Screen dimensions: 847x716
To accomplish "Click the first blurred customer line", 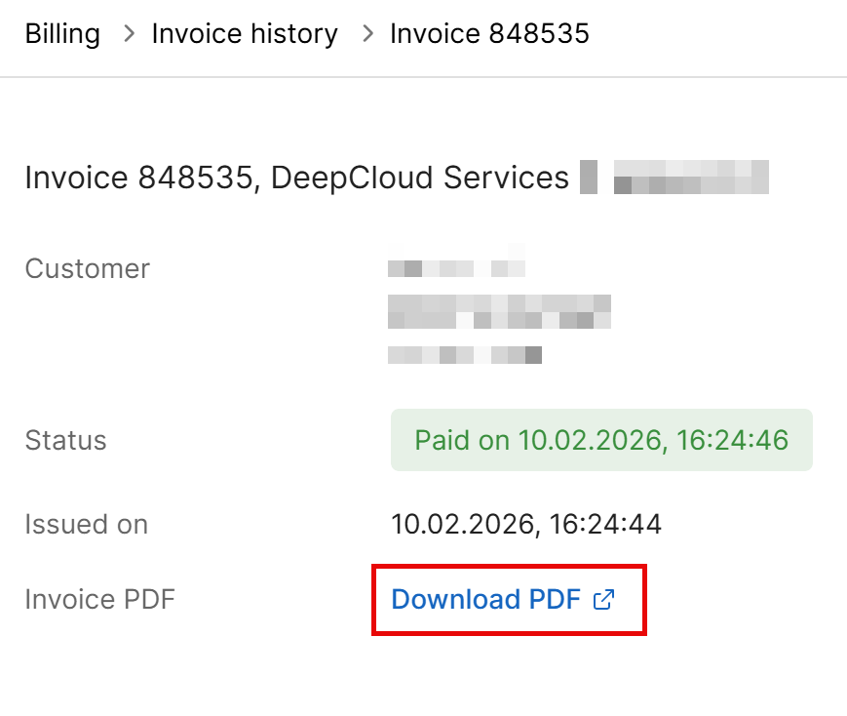I will (456, 267).
